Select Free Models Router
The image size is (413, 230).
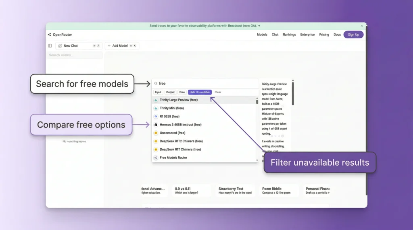click(x=204, y=158)
